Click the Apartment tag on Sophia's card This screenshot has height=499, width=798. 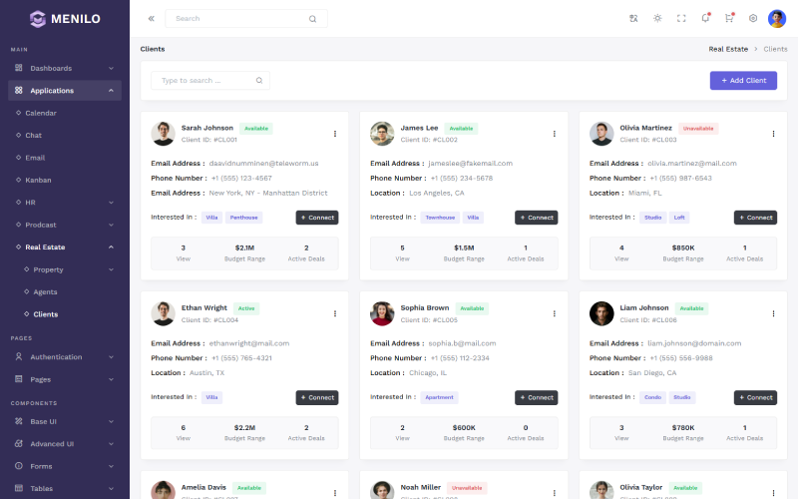coord(439,397)
